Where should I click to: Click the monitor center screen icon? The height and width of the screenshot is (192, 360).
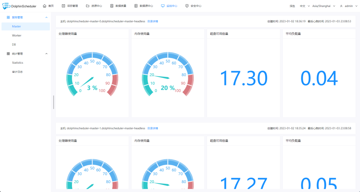coord(163,6)
